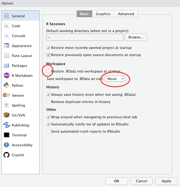
Task: Toggle Wrap around when navigating tabs checkbox
Action: (x=48, y=117)
